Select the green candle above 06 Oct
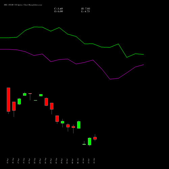 79,125
